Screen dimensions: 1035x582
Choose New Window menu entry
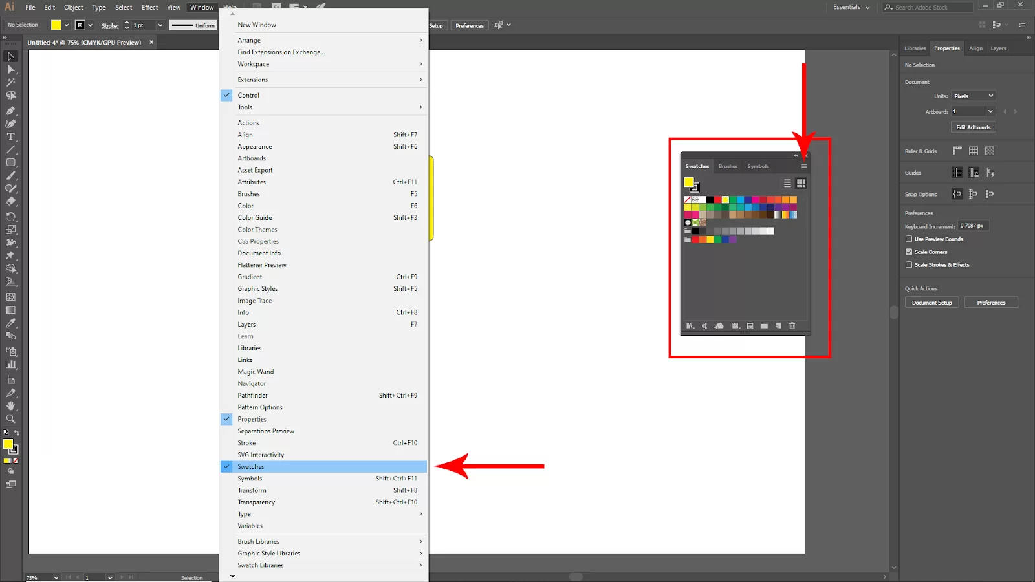pos(323,25)
